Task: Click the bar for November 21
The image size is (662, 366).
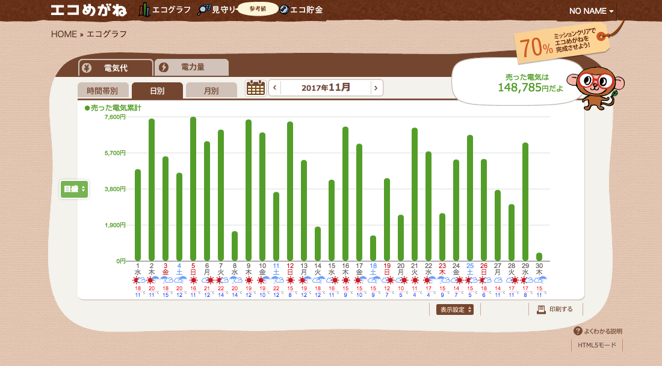Action: 415,194
